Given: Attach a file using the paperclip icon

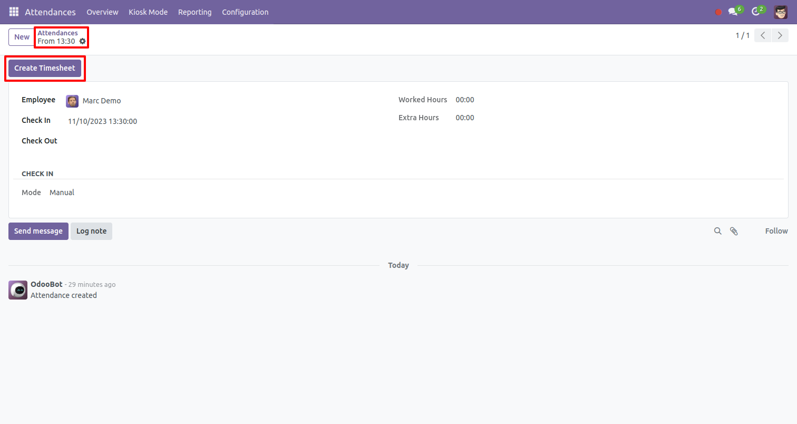Looking at the screenshot, I should (734, 231).
